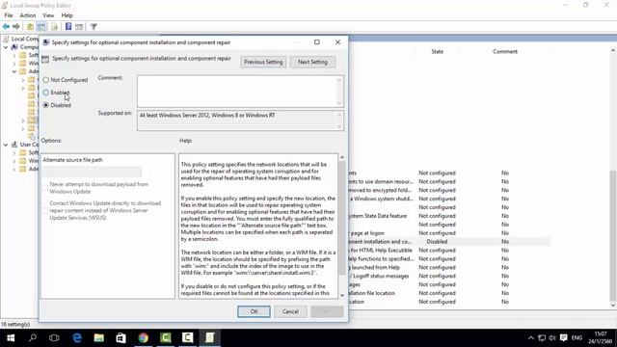Image resolution: width=617 pixels, height=347 pixels.
Task: Check Contact Windows Update directly option
Action: [x=45, y=210]
